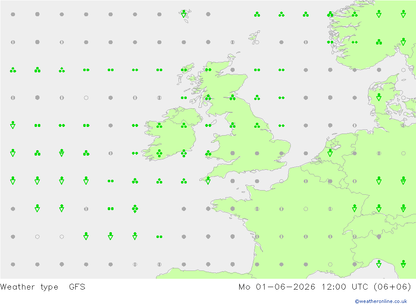Select the four-dot rain symbol over southwest Ireland
Image resolution: width=416 pixels, height=305 pixels.
pyautogui.click(x=159, y=153)
